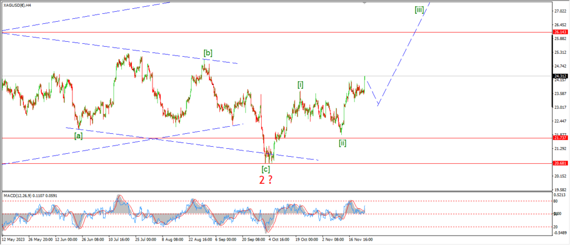The height and width of the screenshot is (245, 570).
Task: Click the 4 Oct 16:00 time axis label
Action: [279, 239]
